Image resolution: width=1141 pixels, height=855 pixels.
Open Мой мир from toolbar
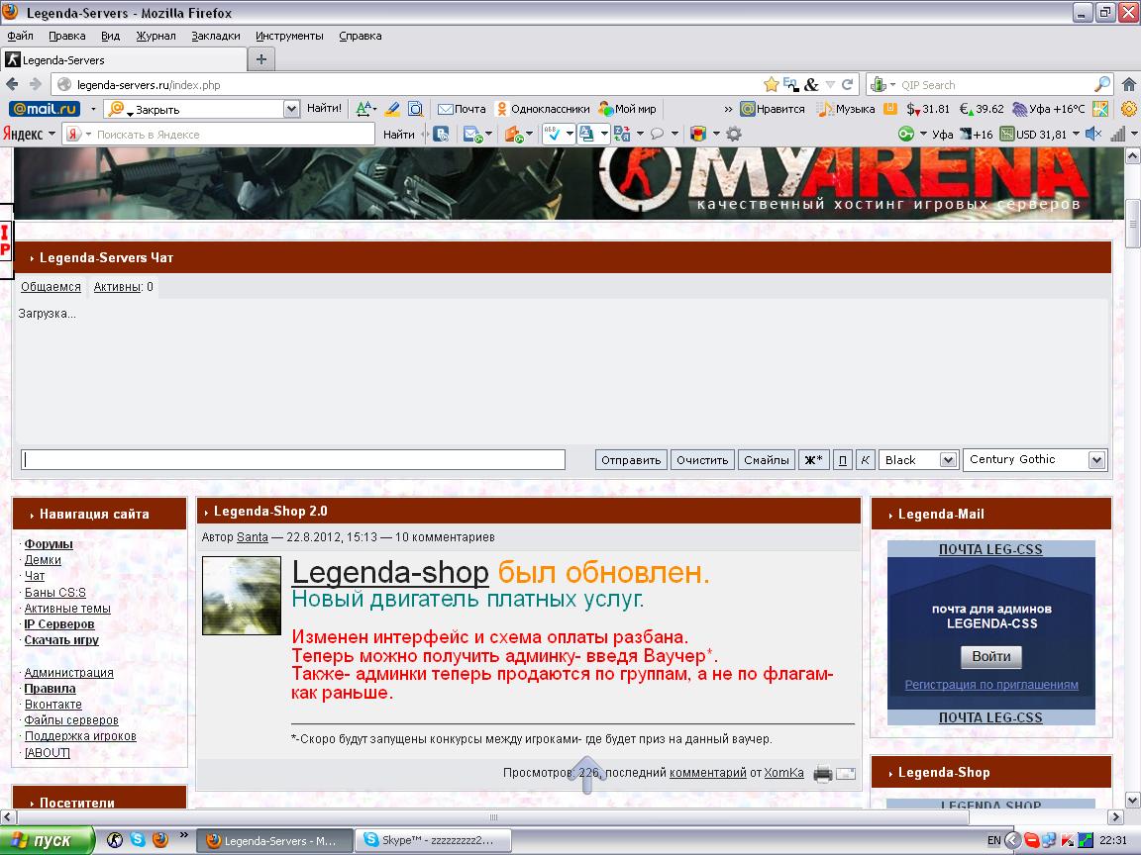pos(627,109)
